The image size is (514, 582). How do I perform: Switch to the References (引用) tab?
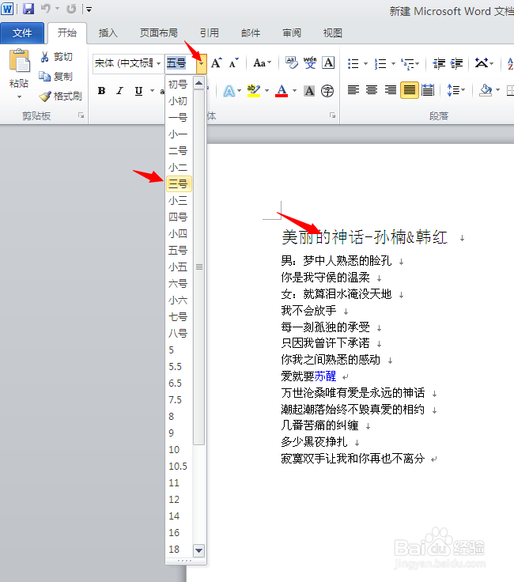210,33
